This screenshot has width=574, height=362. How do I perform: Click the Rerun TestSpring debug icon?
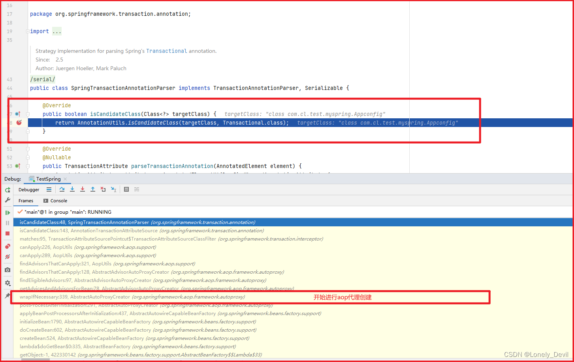click(8, 190)
